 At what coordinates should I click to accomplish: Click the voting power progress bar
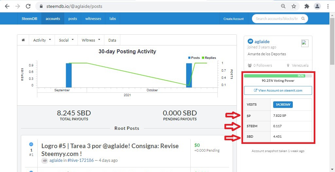tap(278, 76)
